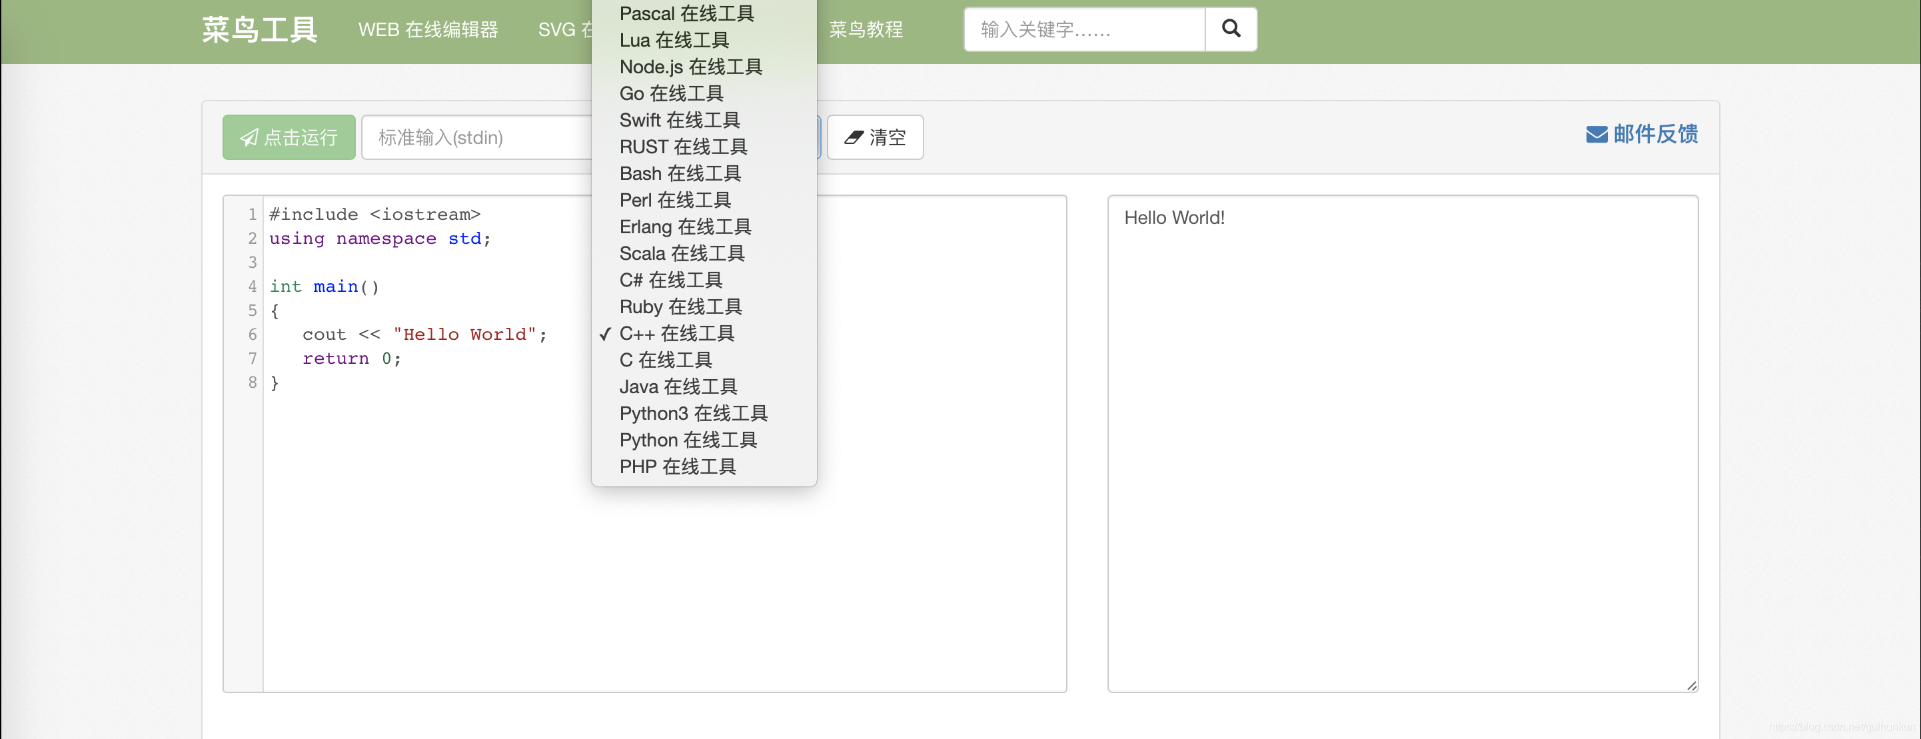
Task: Choose PHP 在线工具 at list bottom
Action: [677, 467]
